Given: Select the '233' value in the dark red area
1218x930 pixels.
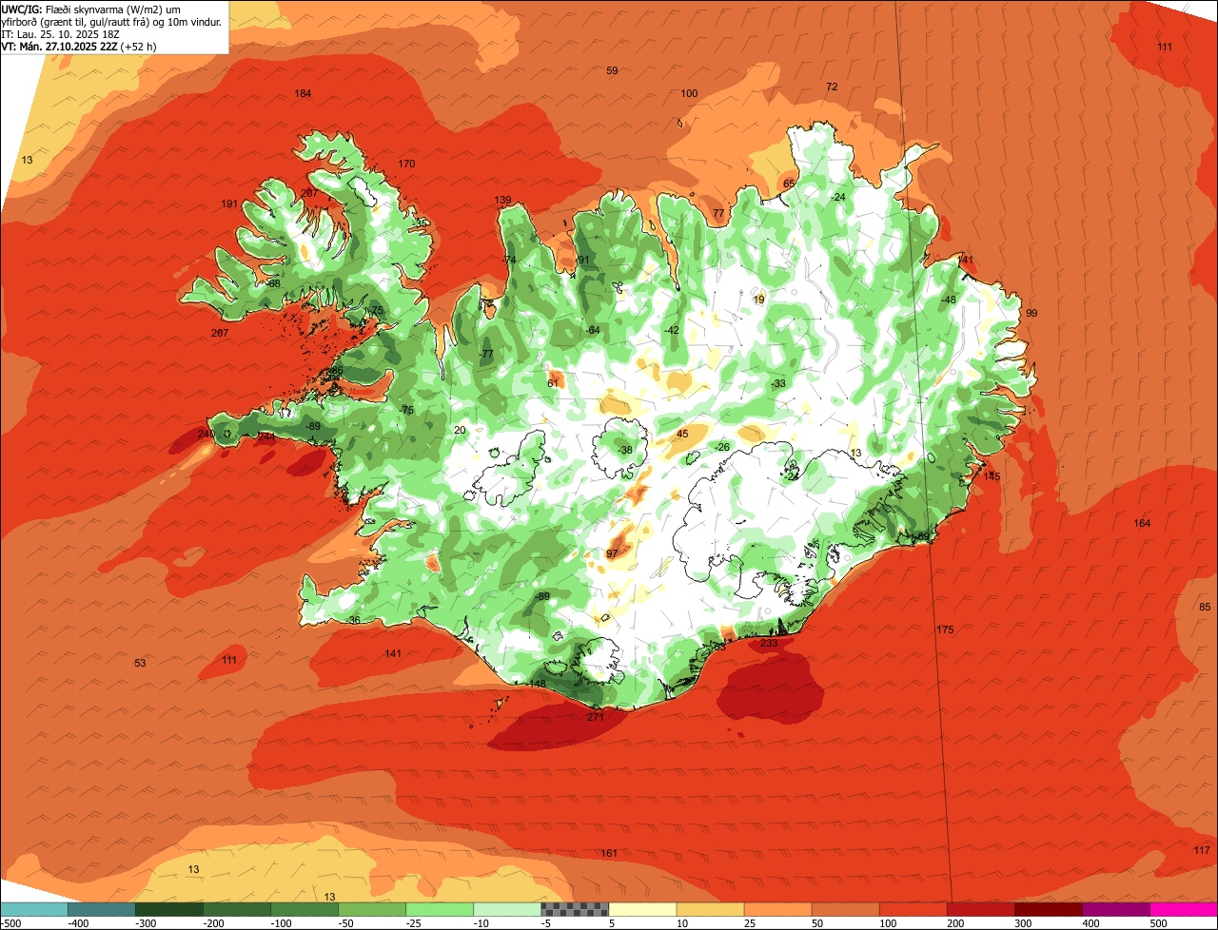Looking at the screenshot, I should (x=769, y=643).
